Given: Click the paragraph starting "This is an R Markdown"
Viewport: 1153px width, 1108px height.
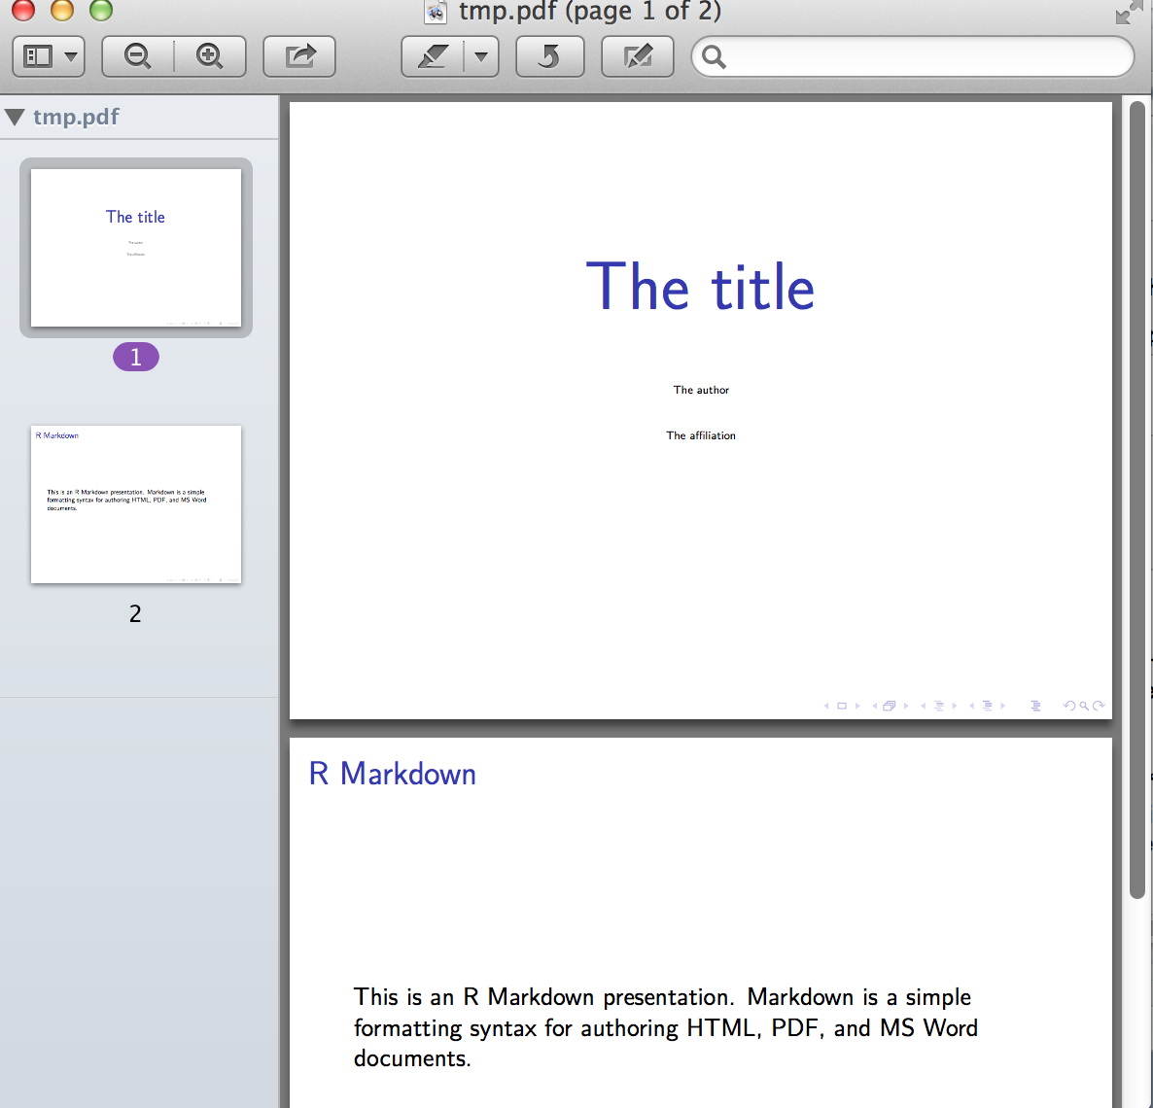Looking at the screenshot, I should click(666, 1028).
